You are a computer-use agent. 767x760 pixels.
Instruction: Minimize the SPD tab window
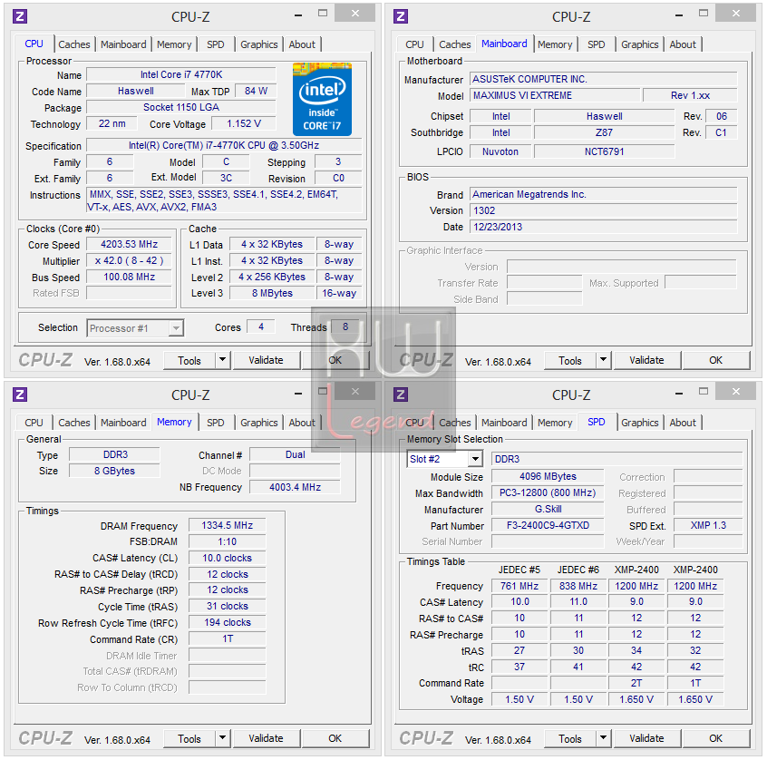tap(678, 393)
